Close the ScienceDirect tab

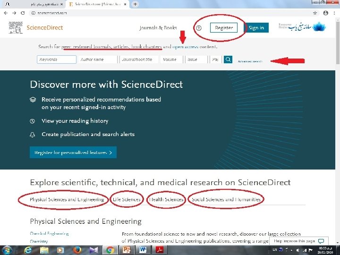point(125,4)
